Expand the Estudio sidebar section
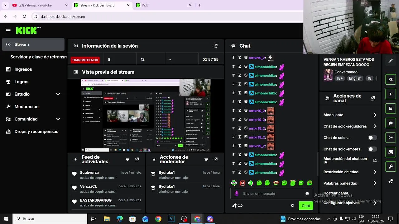 58,94
